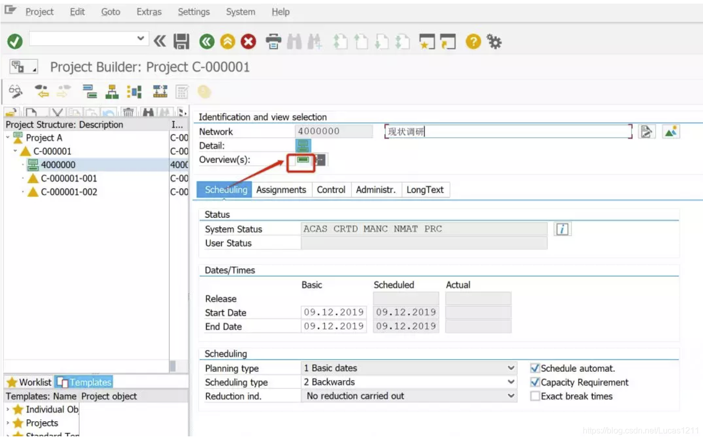Click the Basic Start Date field
Viewport: 703px width, 440px height.
(334, 312)
